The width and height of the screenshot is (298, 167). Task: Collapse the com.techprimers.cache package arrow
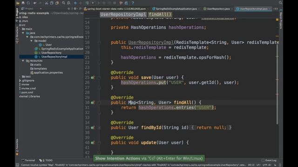(27, 37)
